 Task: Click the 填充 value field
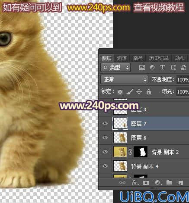(x=183, y=92)
